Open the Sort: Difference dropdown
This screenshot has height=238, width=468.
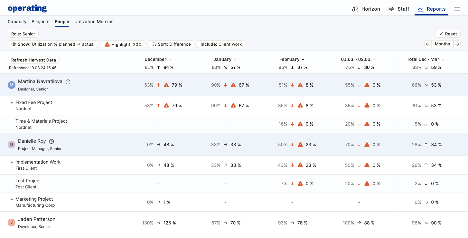pos(171,44)
